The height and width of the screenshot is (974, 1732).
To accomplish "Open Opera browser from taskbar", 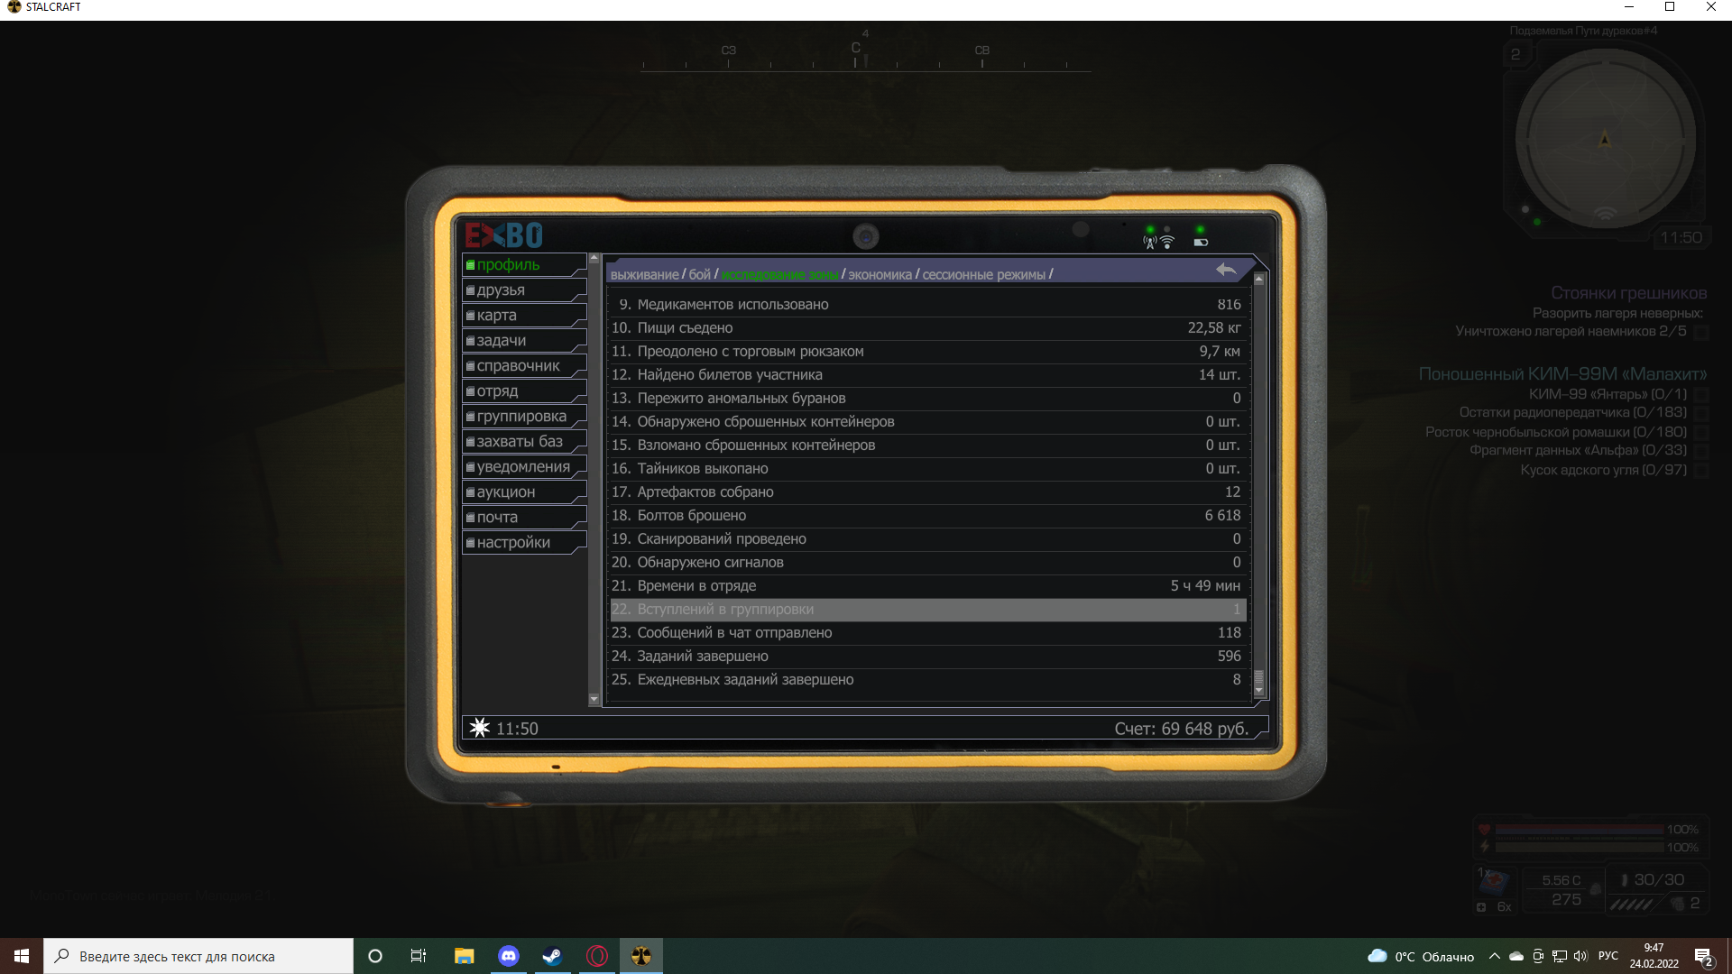I will tap(597, 956).
